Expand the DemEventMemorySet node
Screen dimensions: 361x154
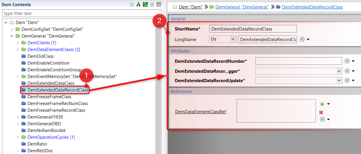(x=18, y=77)
